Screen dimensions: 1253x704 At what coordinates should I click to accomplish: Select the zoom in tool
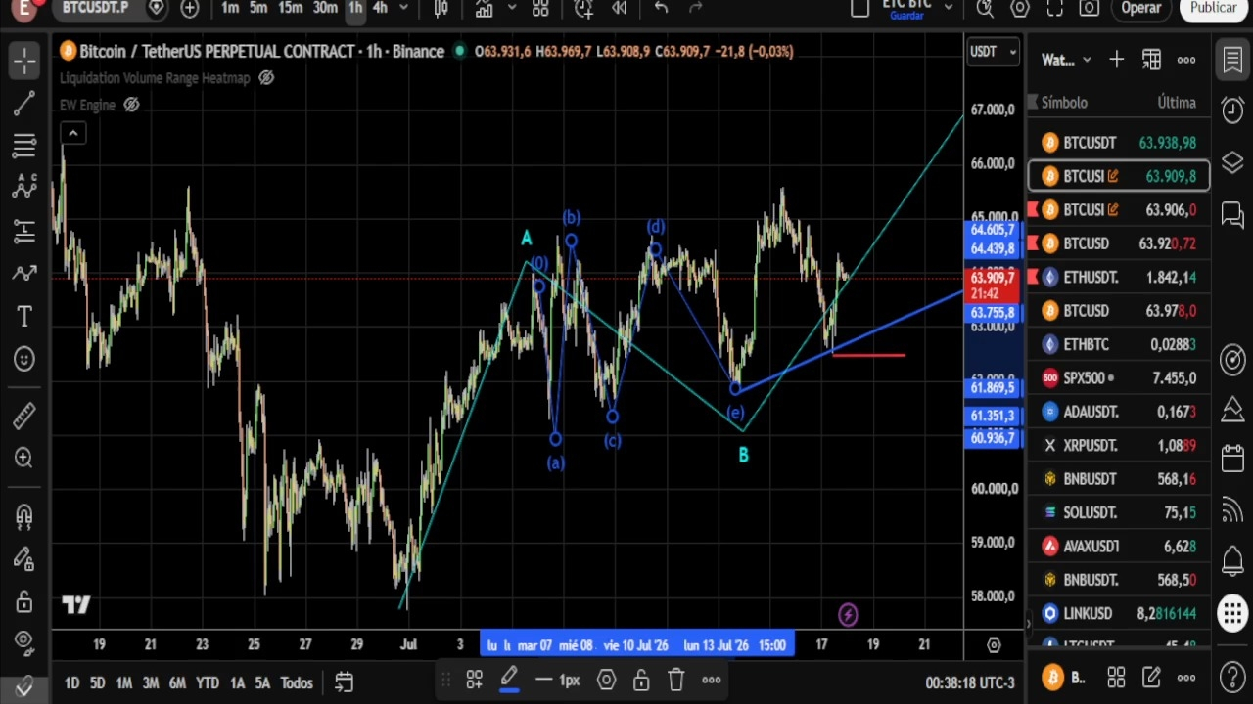coord(24,458)
